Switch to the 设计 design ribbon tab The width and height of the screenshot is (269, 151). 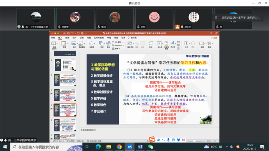coord(74,38)
